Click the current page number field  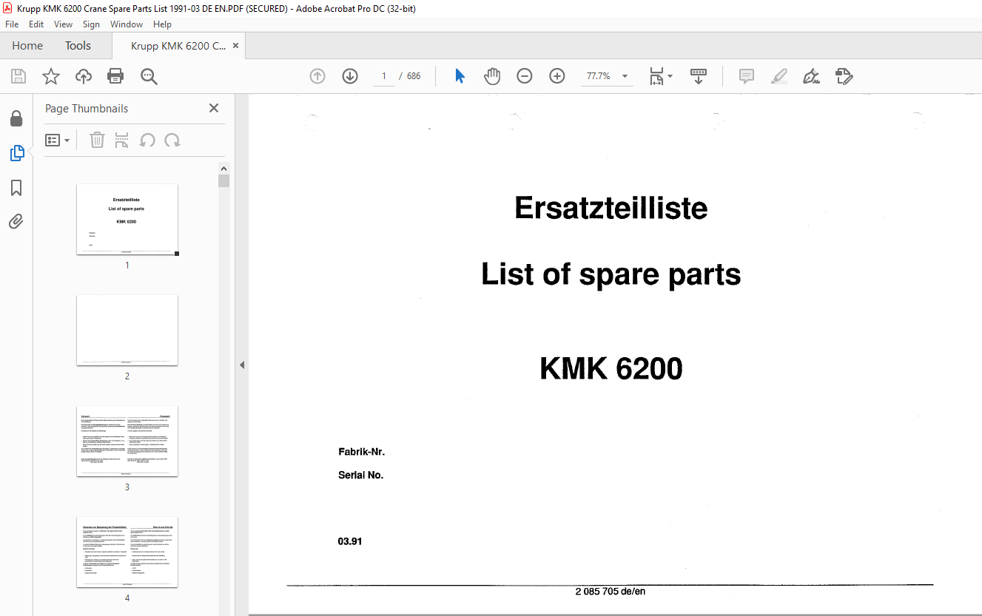tap(384, 76)
